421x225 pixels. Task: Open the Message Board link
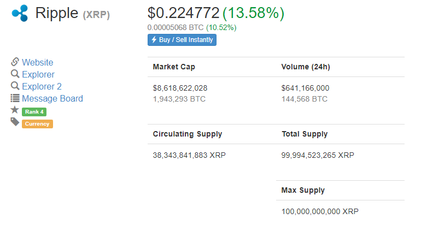click(x=52, y=98)
